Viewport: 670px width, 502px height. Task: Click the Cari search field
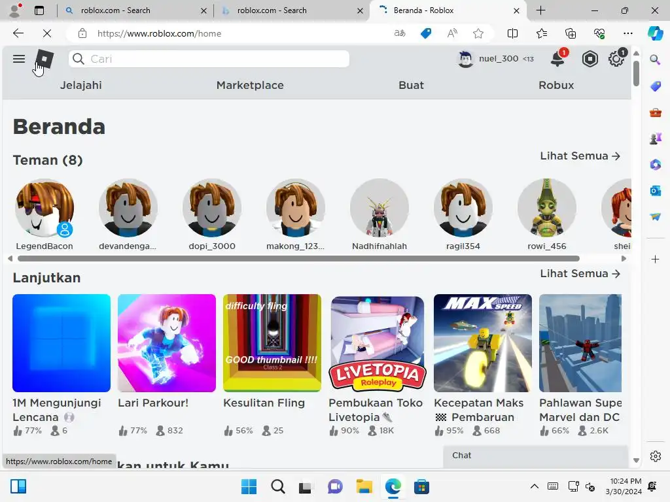209,59
